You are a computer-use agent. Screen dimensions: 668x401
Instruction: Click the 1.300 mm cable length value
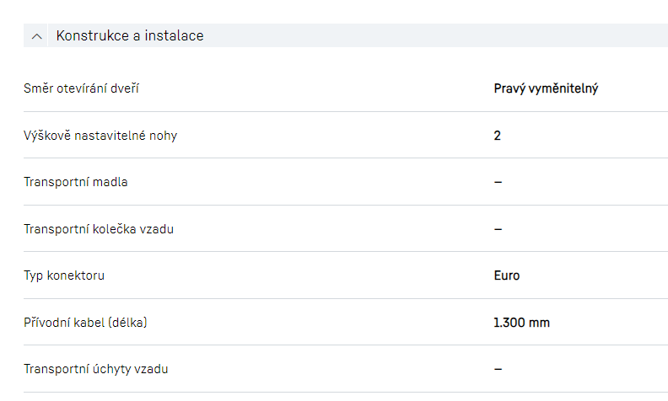pyautogui.click(x=522, y=322)
